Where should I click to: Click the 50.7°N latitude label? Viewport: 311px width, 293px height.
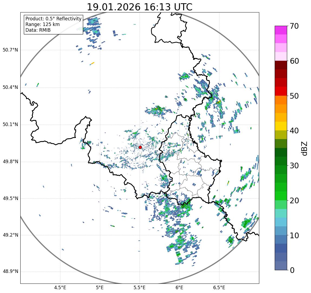coord(10,50)
